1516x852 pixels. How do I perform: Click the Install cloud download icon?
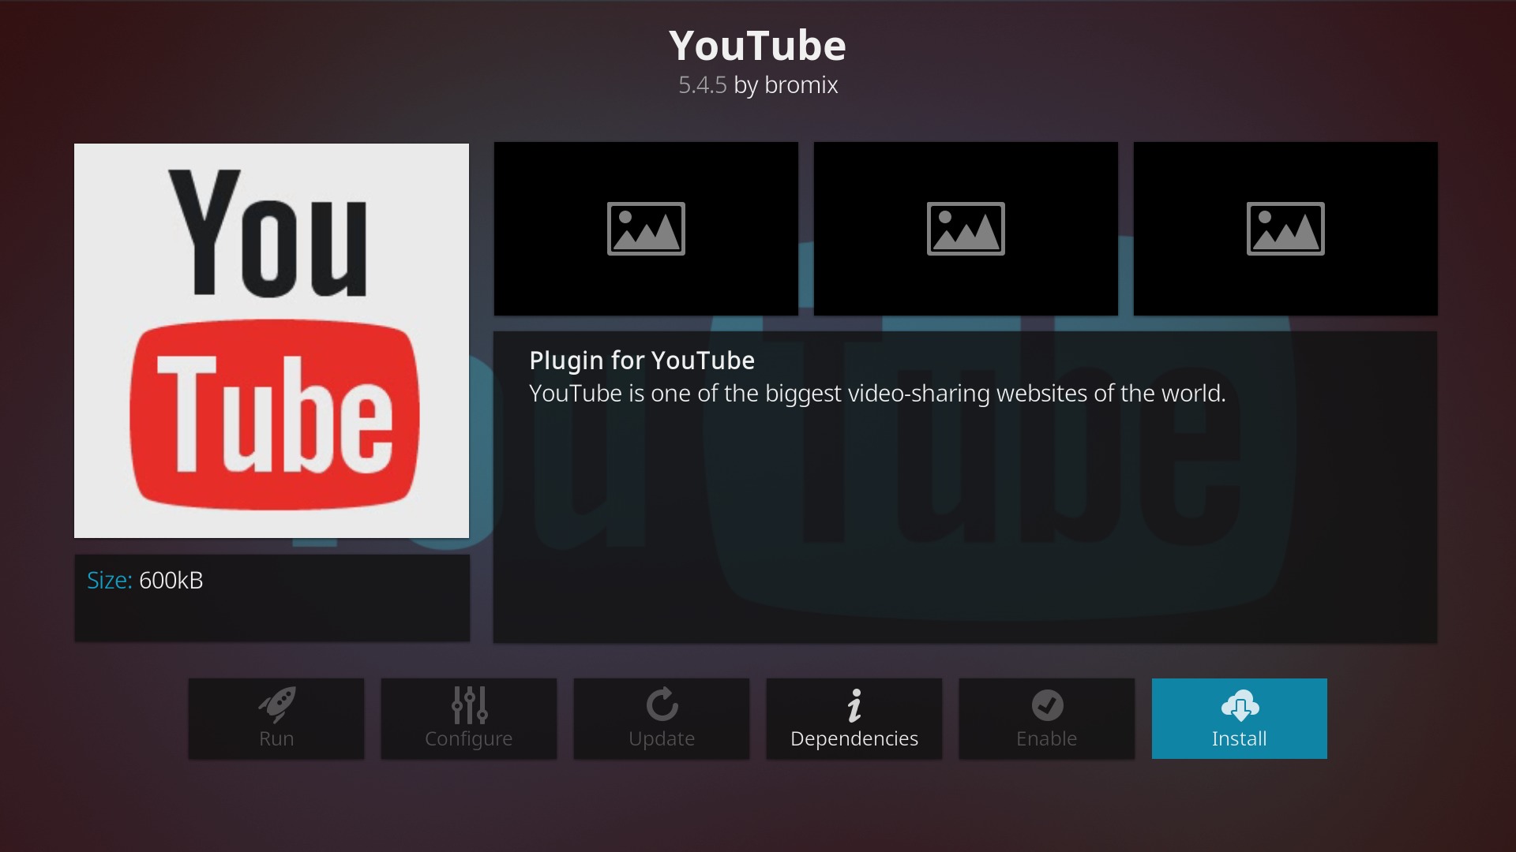point(1240,705)
